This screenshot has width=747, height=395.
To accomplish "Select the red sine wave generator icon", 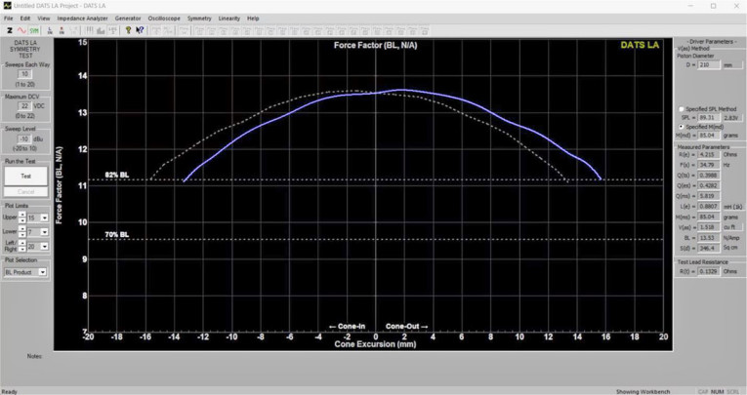I will tap(21, 30).
